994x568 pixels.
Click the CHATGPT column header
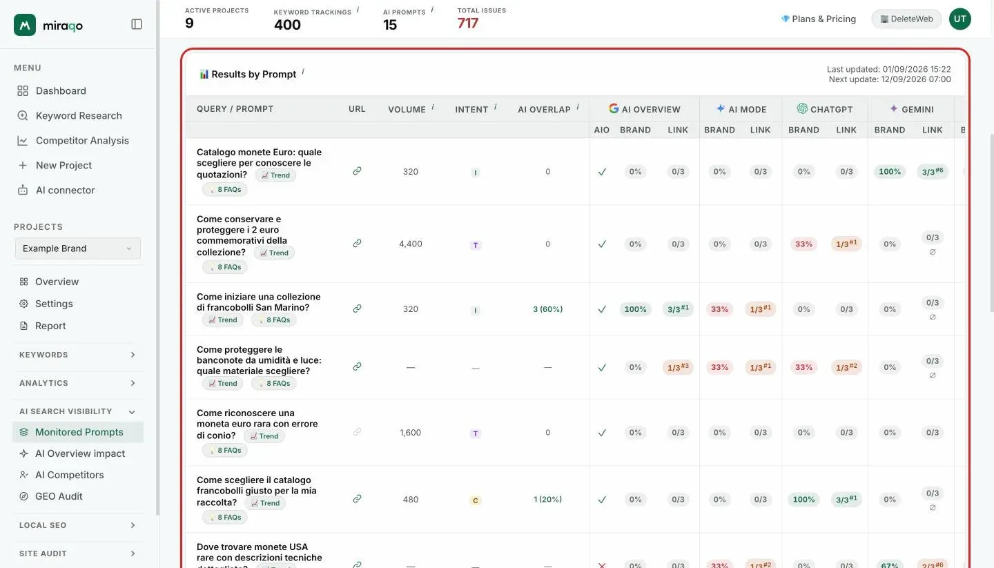point(825,109)
